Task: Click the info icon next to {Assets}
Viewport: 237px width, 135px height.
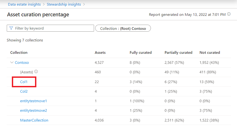Action: pos(36,71)
